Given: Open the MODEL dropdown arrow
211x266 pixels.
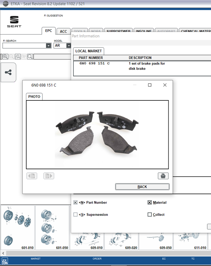Looking at the screenshot, I should tap(69, 46).
